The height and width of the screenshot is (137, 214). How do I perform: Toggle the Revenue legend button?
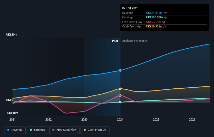tap(15, 130)
